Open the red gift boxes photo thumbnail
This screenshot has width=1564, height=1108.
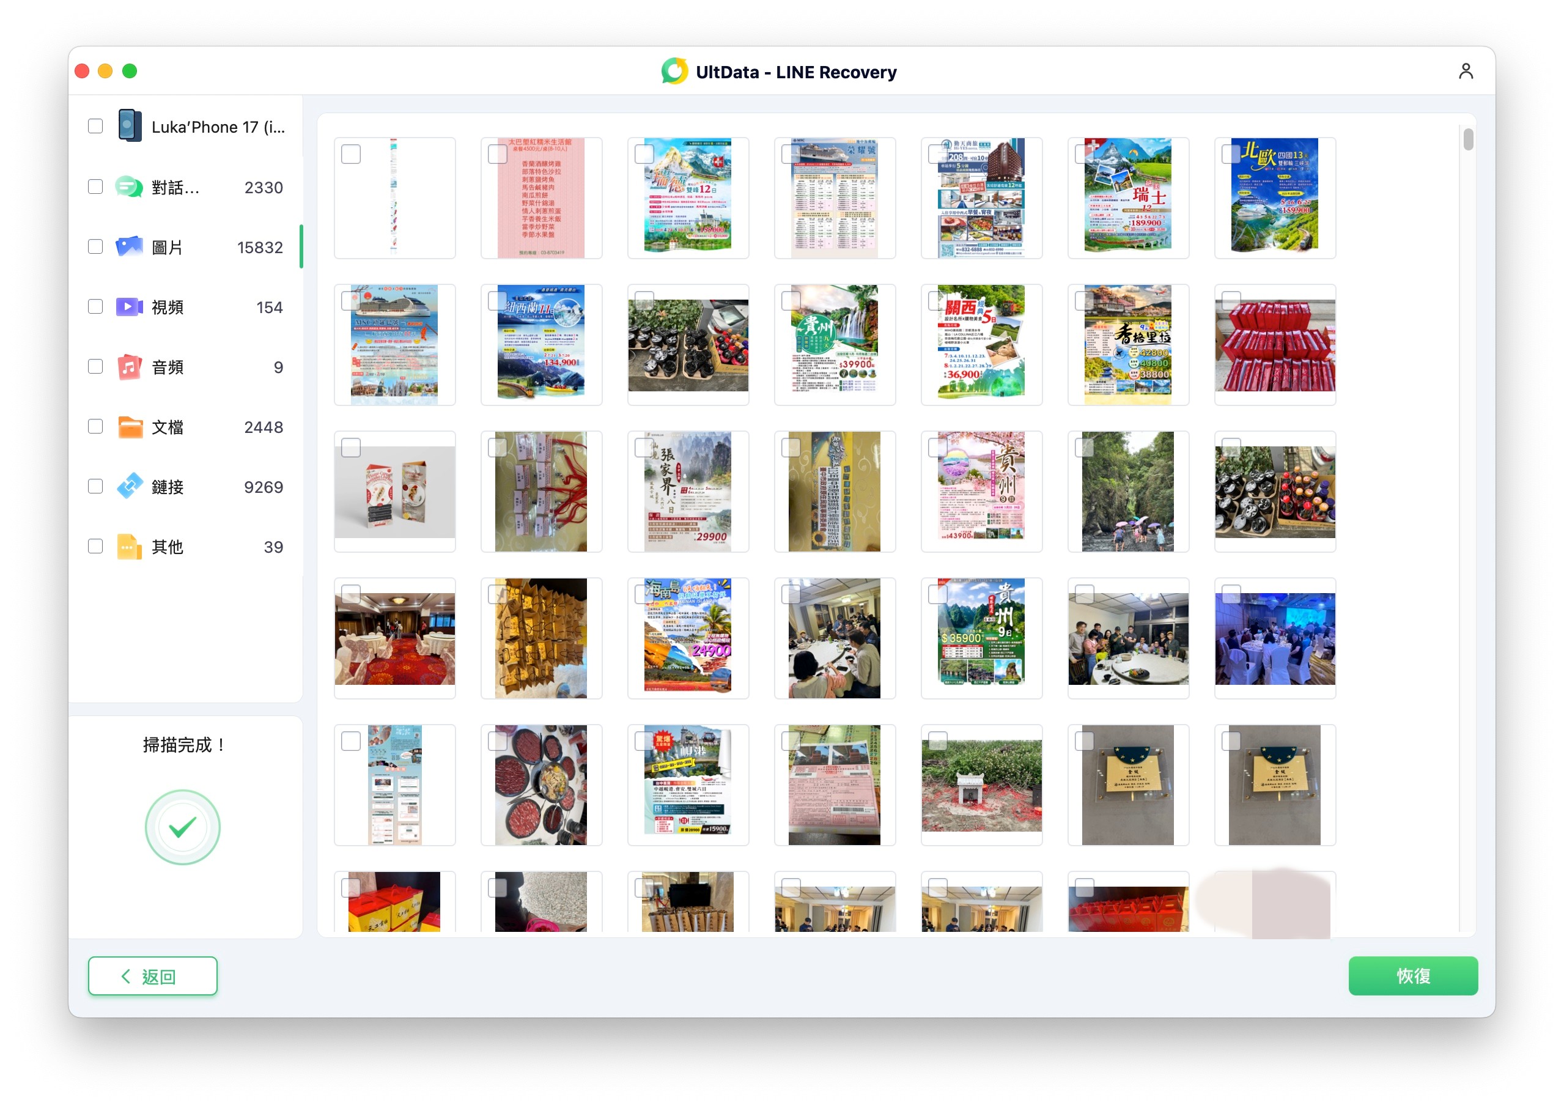click(x=1274, y=344)
